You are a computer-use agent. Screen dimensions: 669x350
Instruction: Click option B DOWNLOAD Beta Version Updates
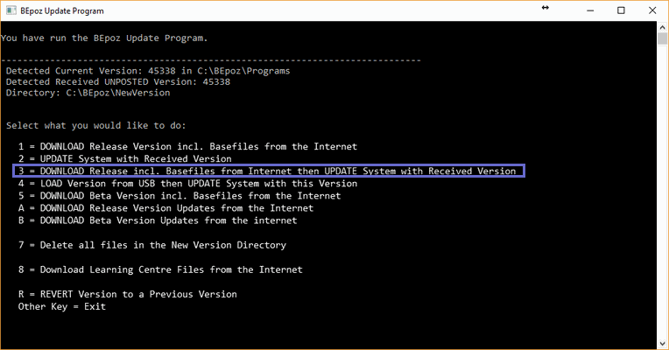point(157,220)
